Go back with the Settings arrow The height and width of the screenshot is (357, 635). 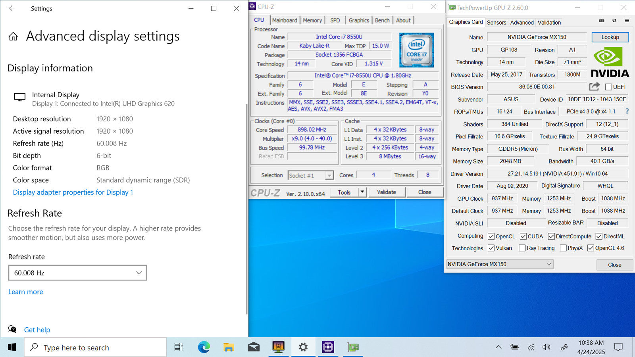(x=12, y=8)
